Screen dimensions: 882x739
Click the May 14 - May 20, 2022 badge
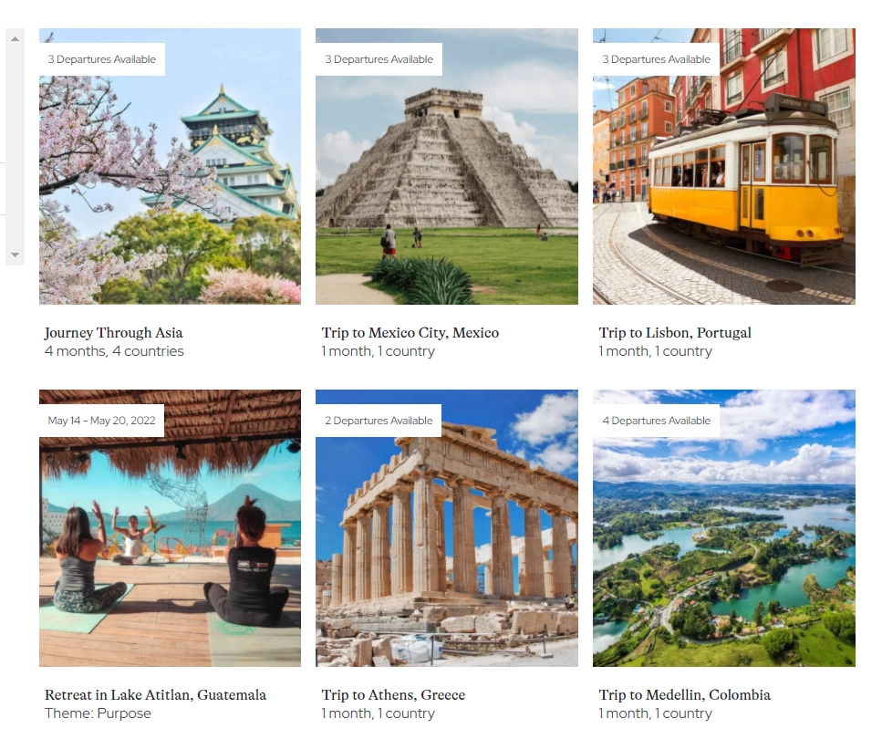click(x=102, y=421)
